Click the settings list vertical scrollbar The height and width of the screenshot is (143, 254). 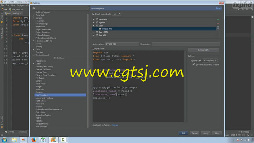(88, 71)
